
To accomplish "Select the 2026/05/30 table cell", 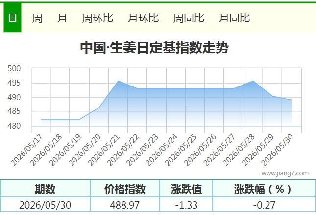I will pyautogui.click(x=45, y=205).
